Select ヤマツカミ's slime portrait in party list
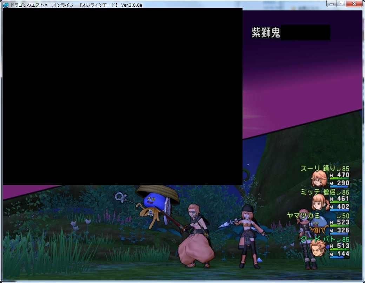This screenshot has height=283, width=365. (x=318, y=225)
